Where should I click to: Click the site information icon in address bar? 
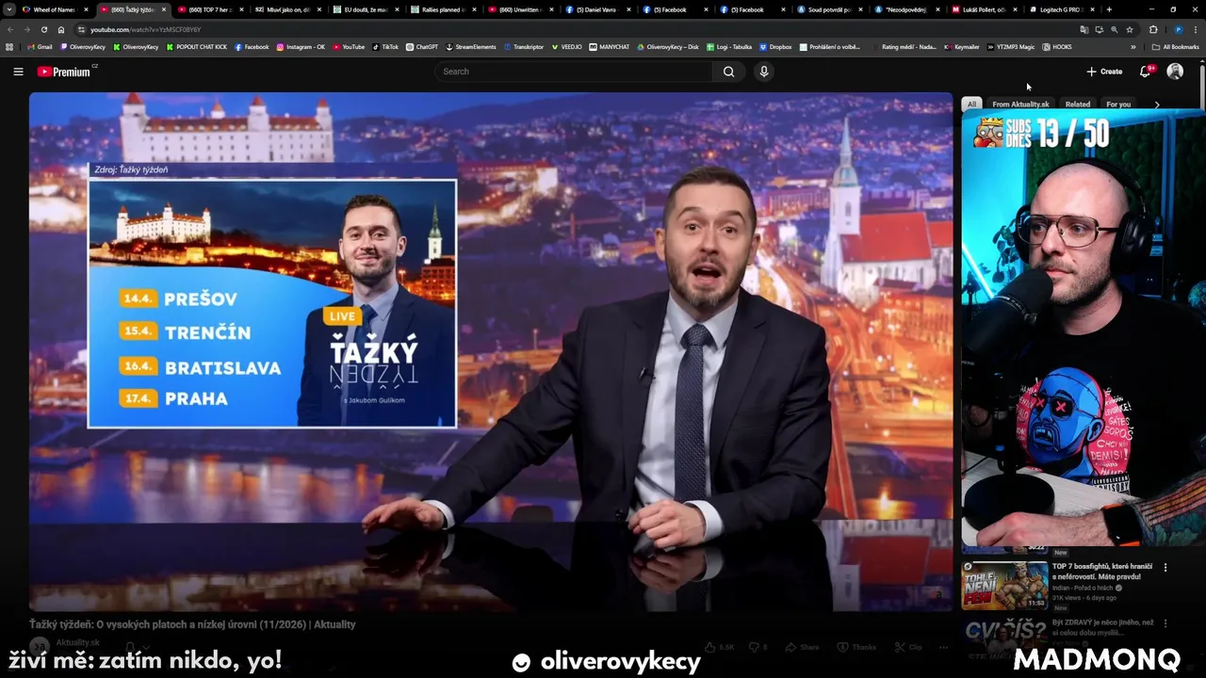81,29
